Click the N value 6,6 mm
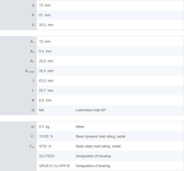 [x=45, y=100]
